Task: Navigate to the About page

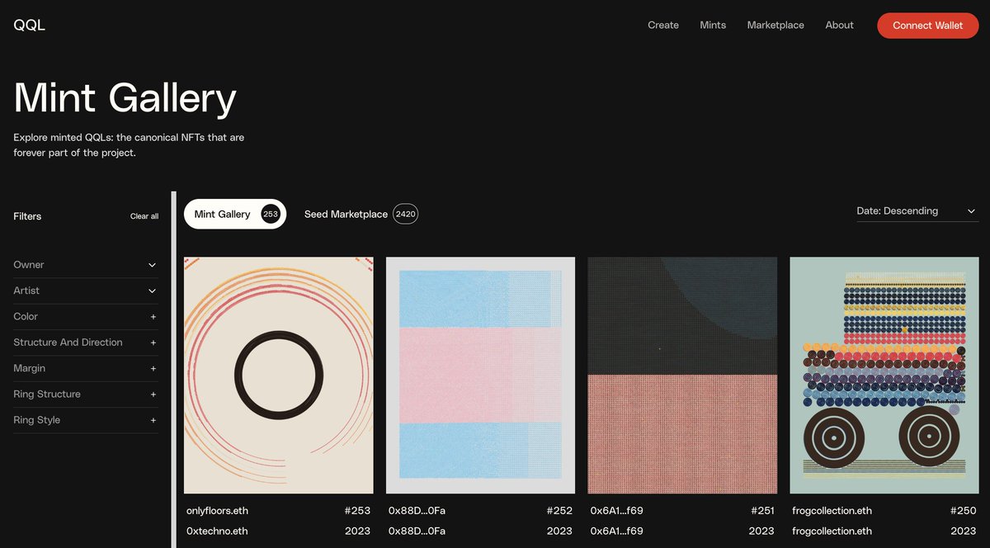Action: click(x=839, y=25)
